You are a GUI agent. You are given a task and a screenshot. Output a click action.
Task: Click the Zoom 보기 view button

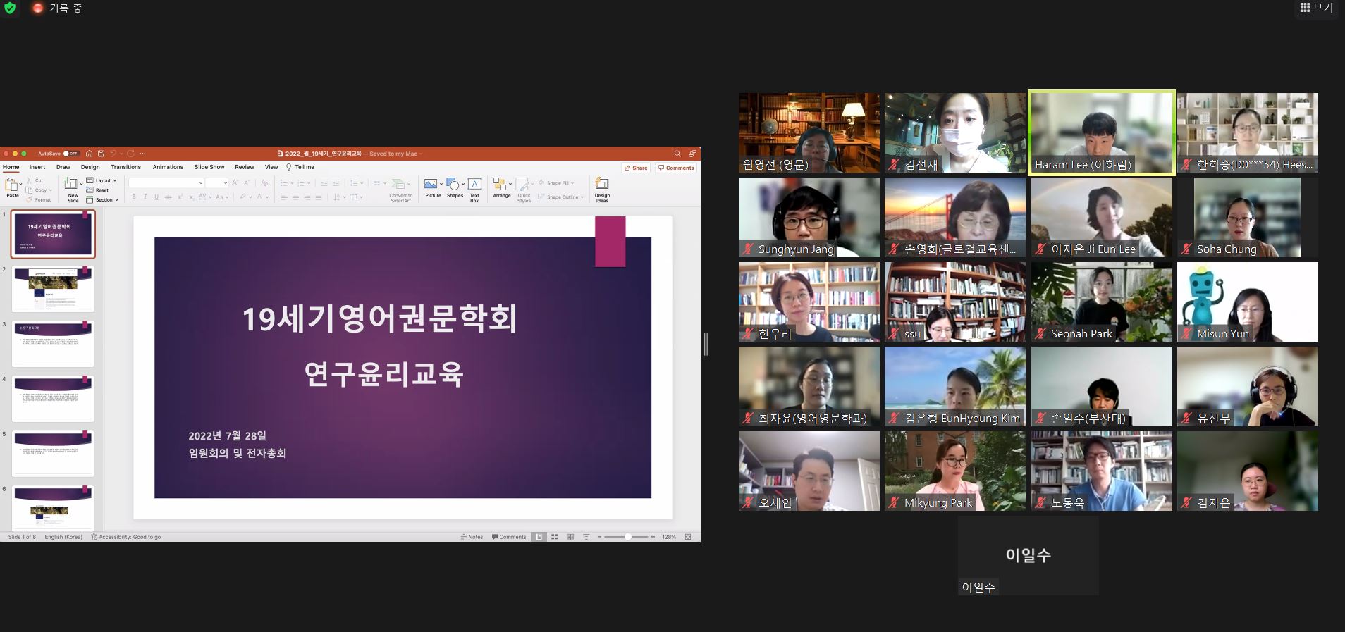1316,8
